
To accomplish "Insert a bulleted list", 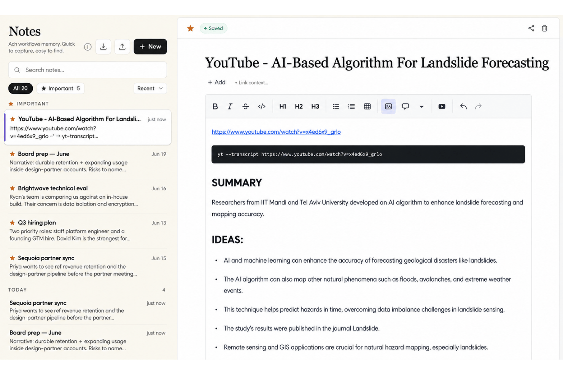I will coord(336,106).
